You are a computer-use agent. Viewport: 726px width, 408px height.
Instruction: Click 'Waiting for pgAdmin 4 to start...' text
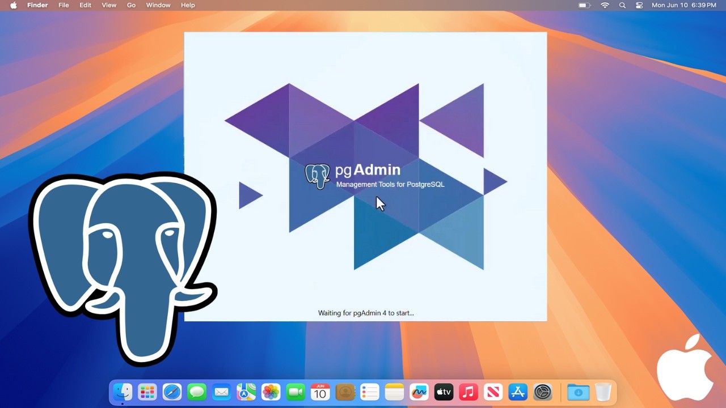click(x=366, y=313)
